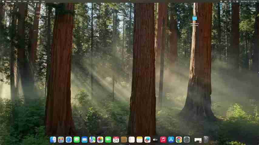Open the Apple TV app in the Dock
259x145 pixels.
pyautogui.click(x=155, y=140)
